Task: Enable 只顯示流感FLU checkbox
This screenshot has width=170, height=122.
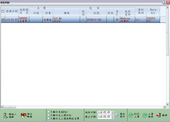Action: 49,112
